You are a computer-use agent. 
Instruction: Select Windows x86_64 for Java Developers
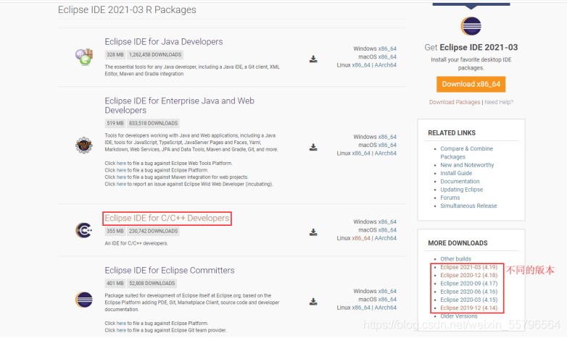[x=387, y=48]
